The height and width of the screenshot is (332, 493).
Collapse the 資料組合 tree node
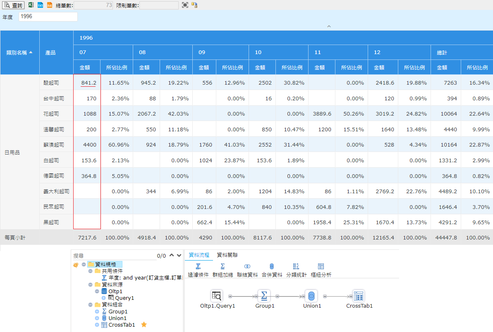click(x=90, y=305)
